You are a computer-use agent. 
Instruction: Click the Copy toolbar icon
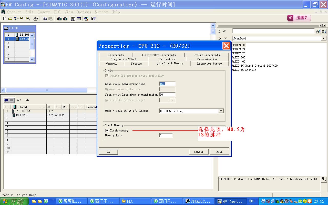(x=45, y=19)
